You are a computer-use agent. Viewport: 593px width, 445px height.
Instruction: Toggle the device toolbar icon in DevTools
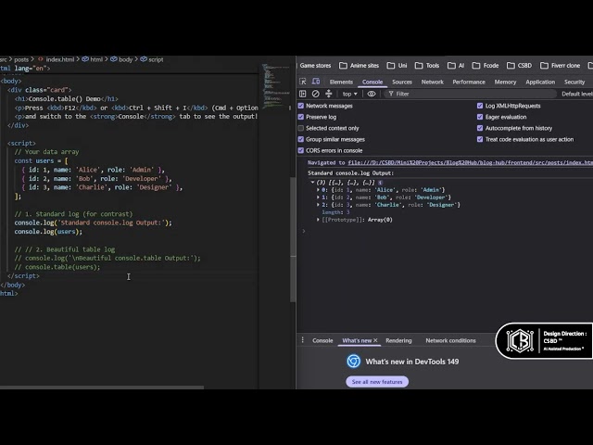(x=316, y=82)
